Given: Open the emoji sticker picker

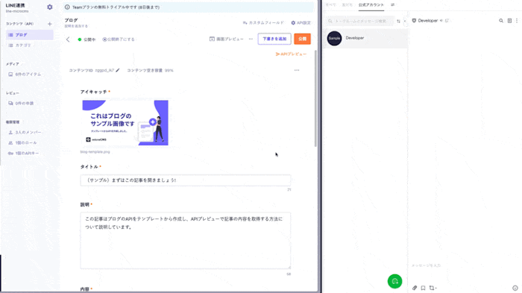Looking at the screenshot, I should [x=515, y=288].
